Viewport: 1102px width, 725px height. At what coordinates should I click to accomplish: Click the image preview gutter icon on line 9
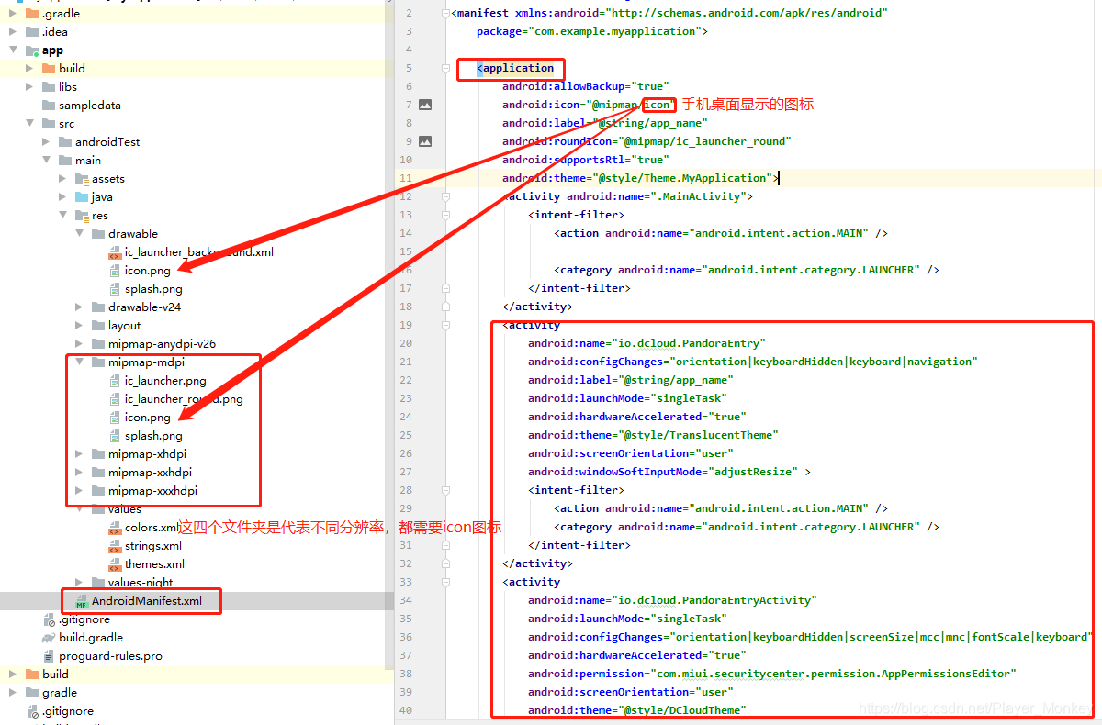click(x=424, y=141)
